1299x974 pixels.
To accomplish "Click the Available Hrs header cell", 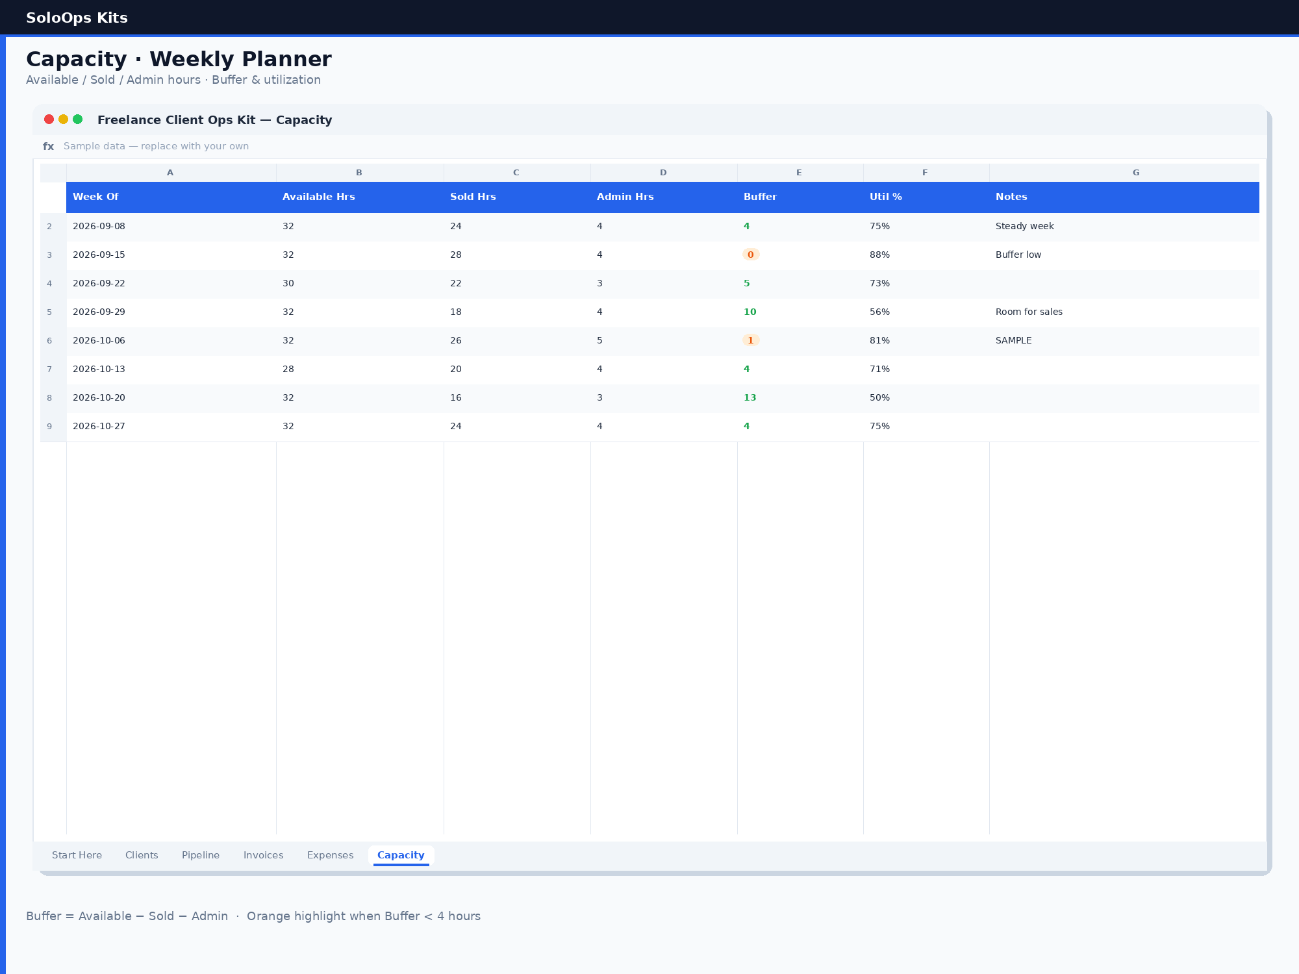I will (360, 197).
